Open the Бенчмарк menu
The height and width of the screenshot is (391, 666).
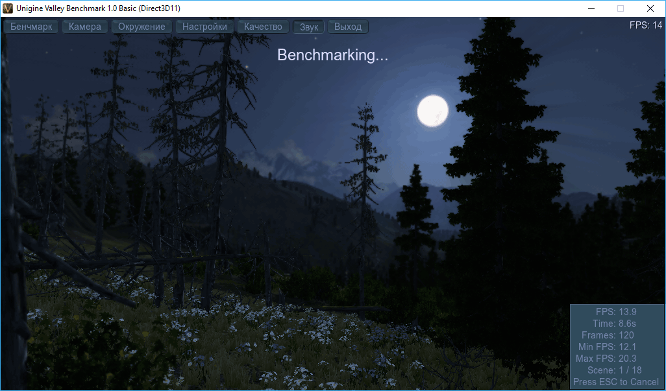point(31,27)
